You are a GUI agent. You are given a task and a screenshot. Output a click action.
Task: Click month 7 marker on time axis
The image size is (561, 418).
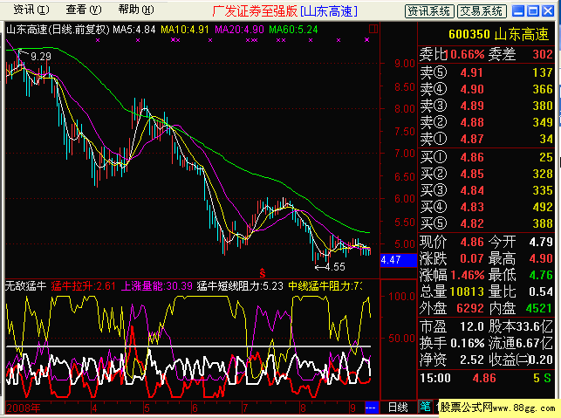tap(245, 408)
